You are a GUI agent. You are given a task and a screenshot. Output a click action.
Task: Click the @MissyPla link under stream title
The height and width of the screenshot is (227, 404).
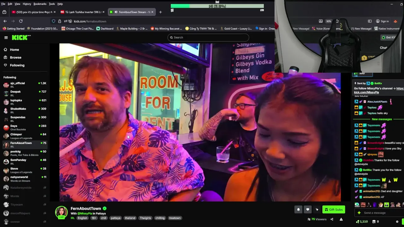click(x=85, y=213)
